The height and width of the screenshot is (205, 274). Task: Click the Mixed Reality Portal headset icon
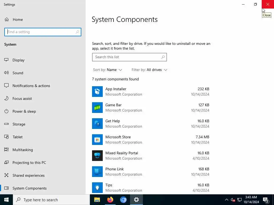point(97,156)
